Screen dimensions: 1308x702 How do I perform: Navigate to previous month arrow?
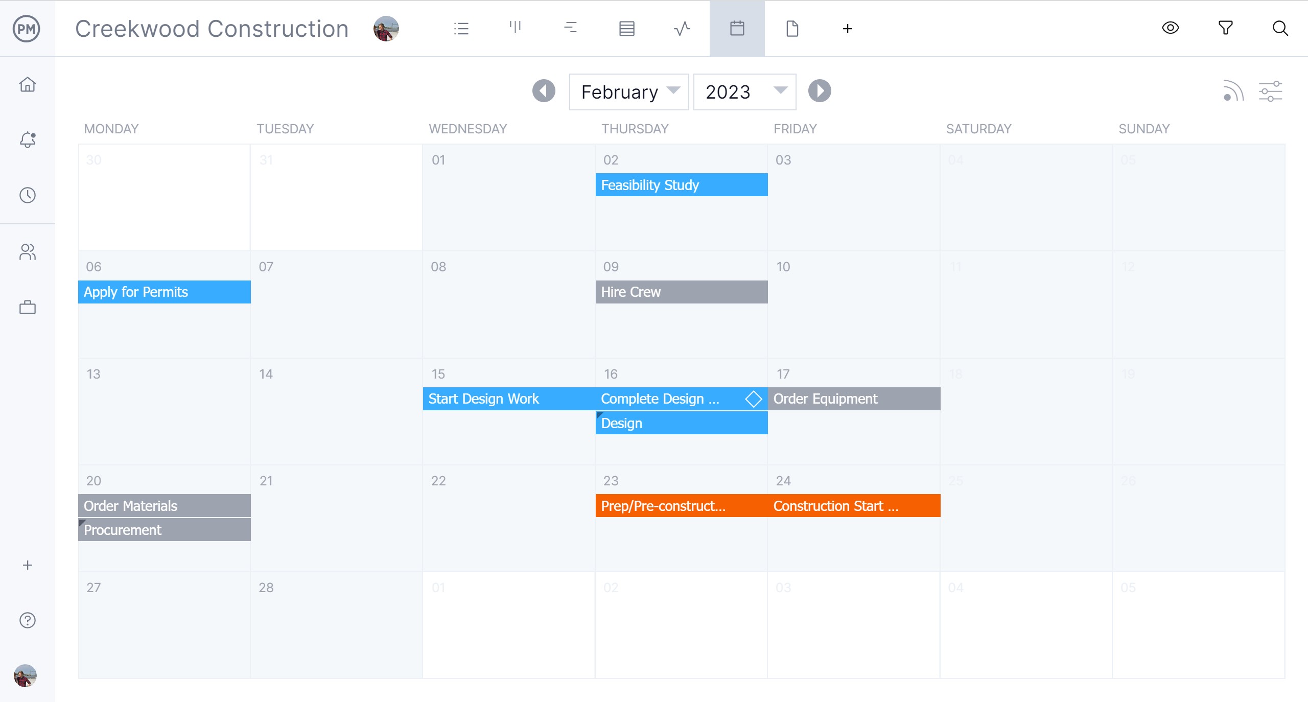pos(542,91)
